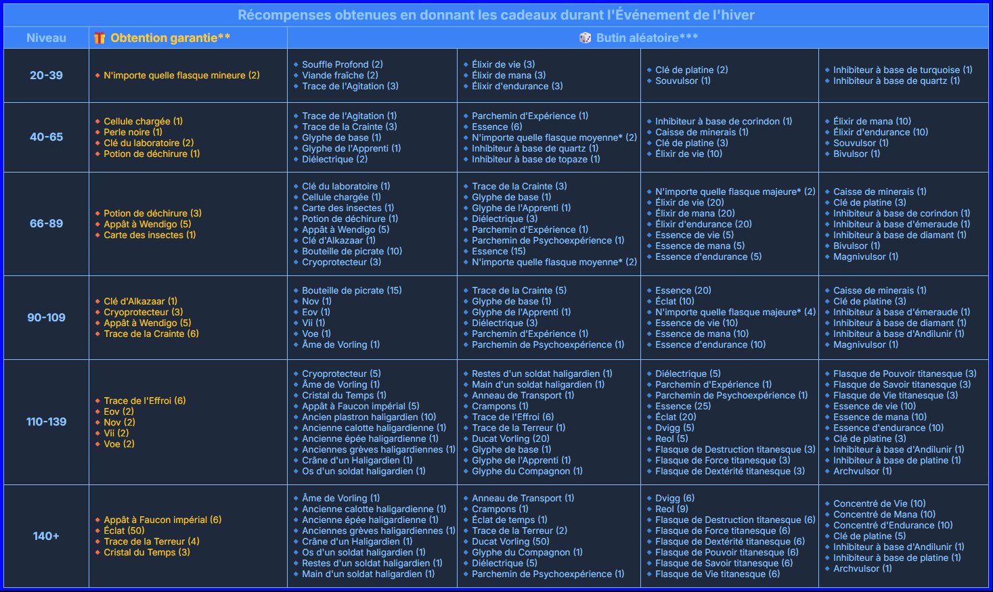Click Potion de déchirure (3) reward
Image resolution: width=993 pixels, height=592 pixels.
tap(152, 213)
